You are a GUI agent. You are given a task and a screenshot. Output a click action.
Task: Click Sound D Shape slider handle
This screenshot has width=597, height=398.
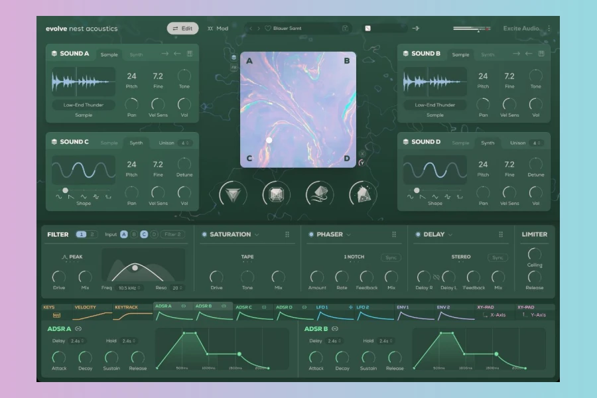[x=417, y=190]
